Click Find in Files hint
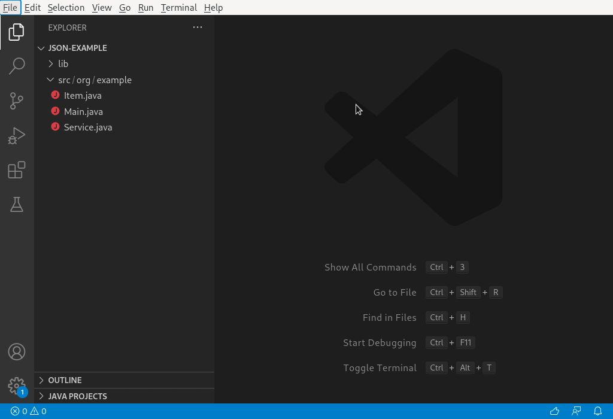Image resolution: width=613 pixels, height=419 pixels. click(389, 317)
